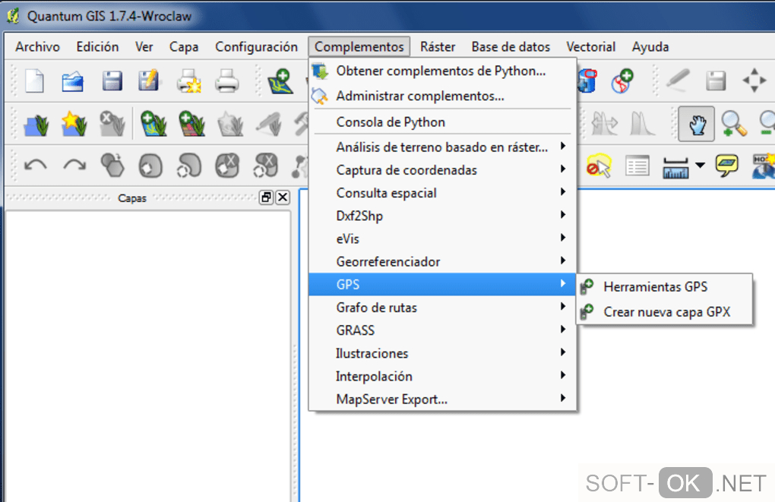Open the Vectorial menu
Viewport: 775px width, 502px height.
pos(590,47)
